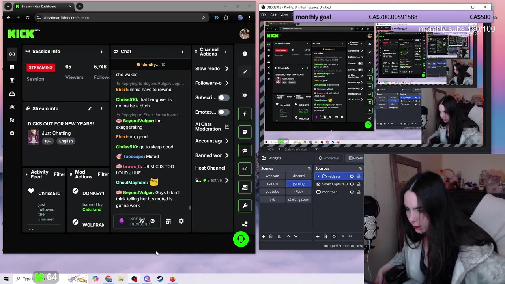Open Steam from the Windows taskbar
This screenshot has height=284, width=505.
(x=160, y=279)
